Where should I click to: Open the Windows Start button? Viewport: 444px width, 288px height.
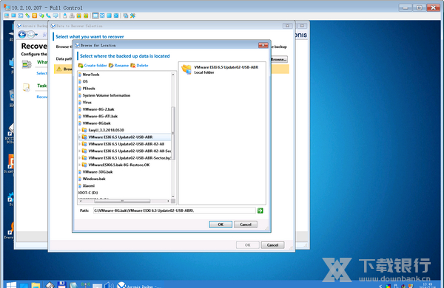[11, 284]
